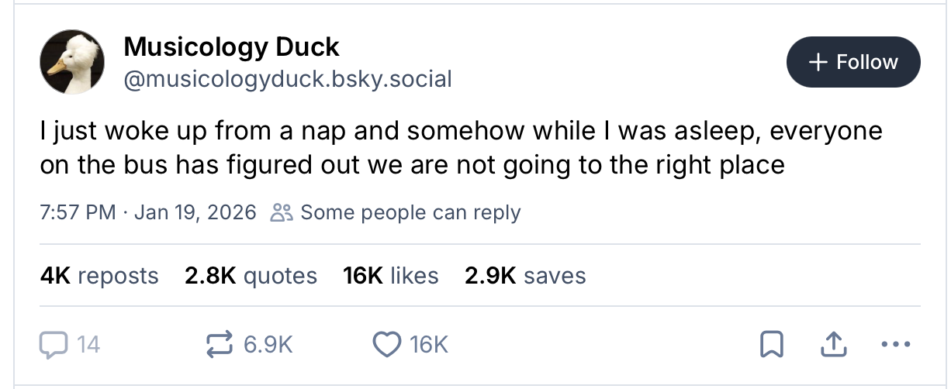Click the 7:57 PM Jan 19 timestamp
Image resolution: width=951 pixels, height=389 pixels.
[147, 212]
